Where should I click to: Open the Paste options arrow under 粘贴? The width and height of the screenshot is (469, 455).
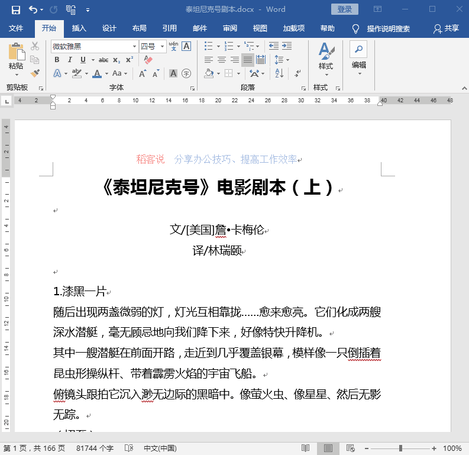coord(17,75)
